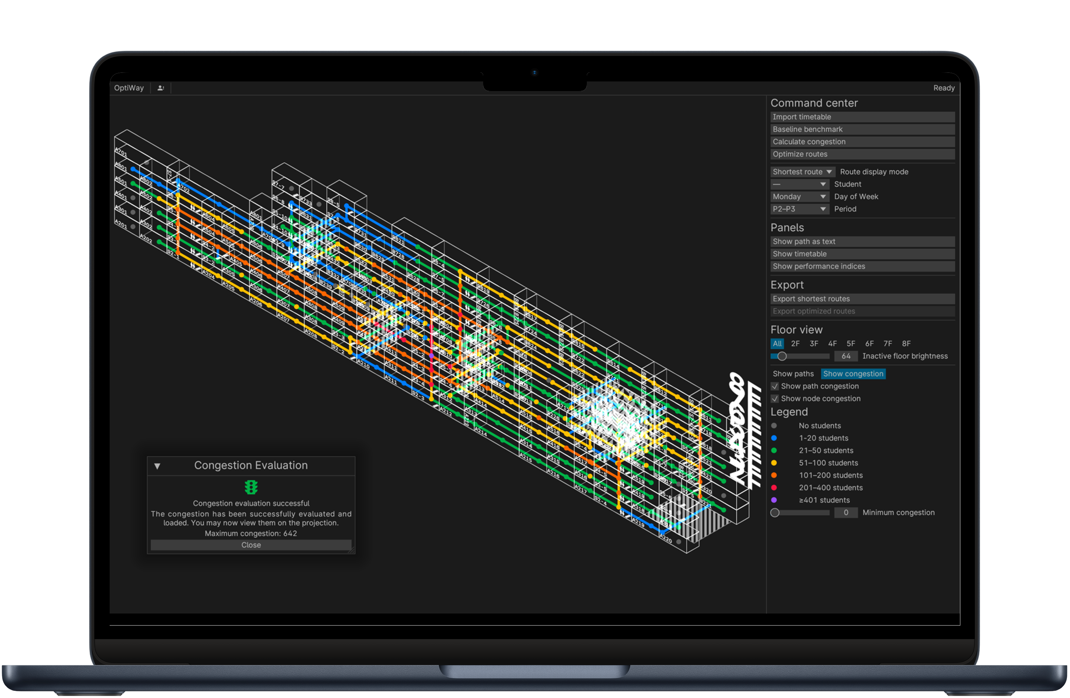This screenshot has height=698, width=1070.
Task: Toggle Show path congestion checkbox
Action: click(x=774, y=386)
